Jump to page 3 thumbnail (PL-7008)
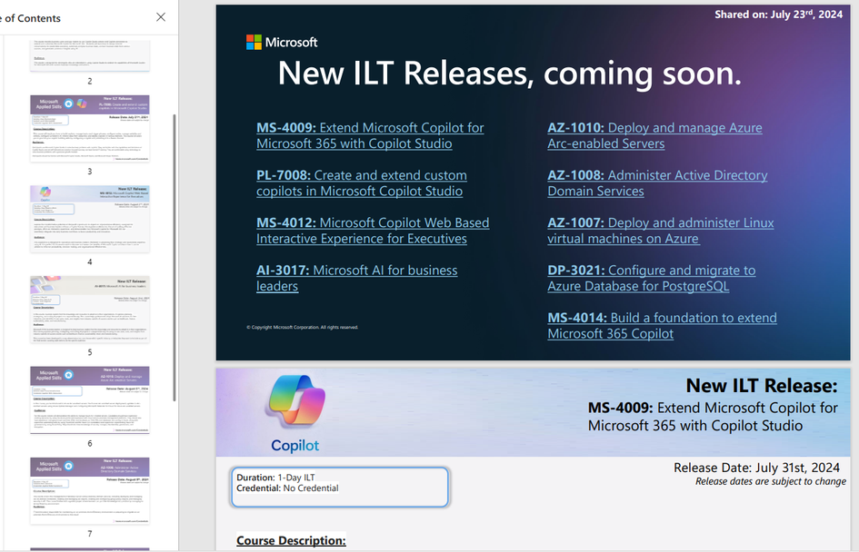Screen dimensions: 859x552 point(90,128)
